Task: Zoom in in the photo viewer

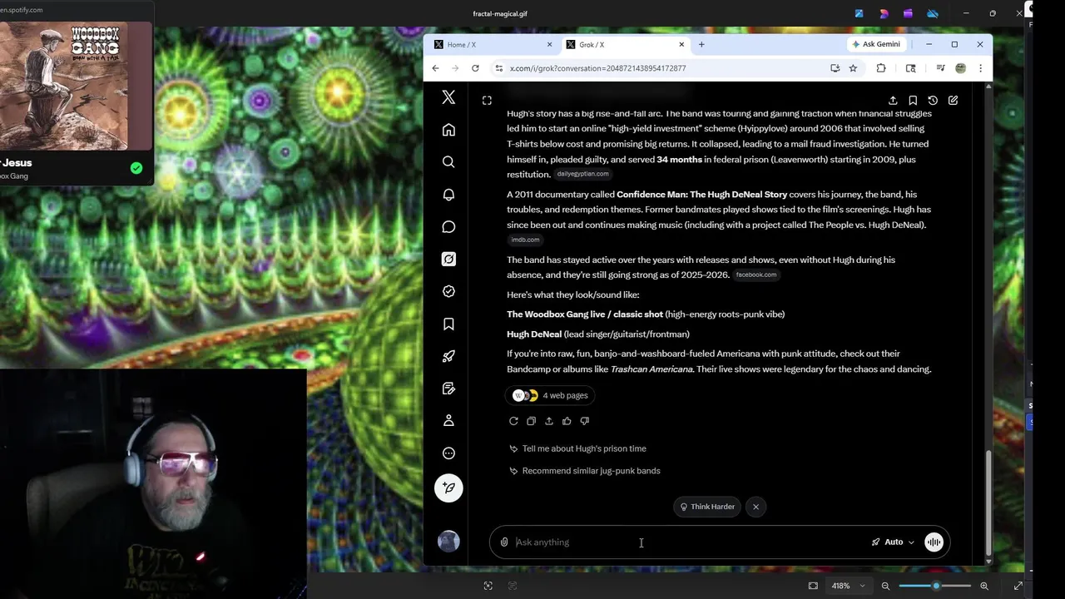Action: [984, 586]
